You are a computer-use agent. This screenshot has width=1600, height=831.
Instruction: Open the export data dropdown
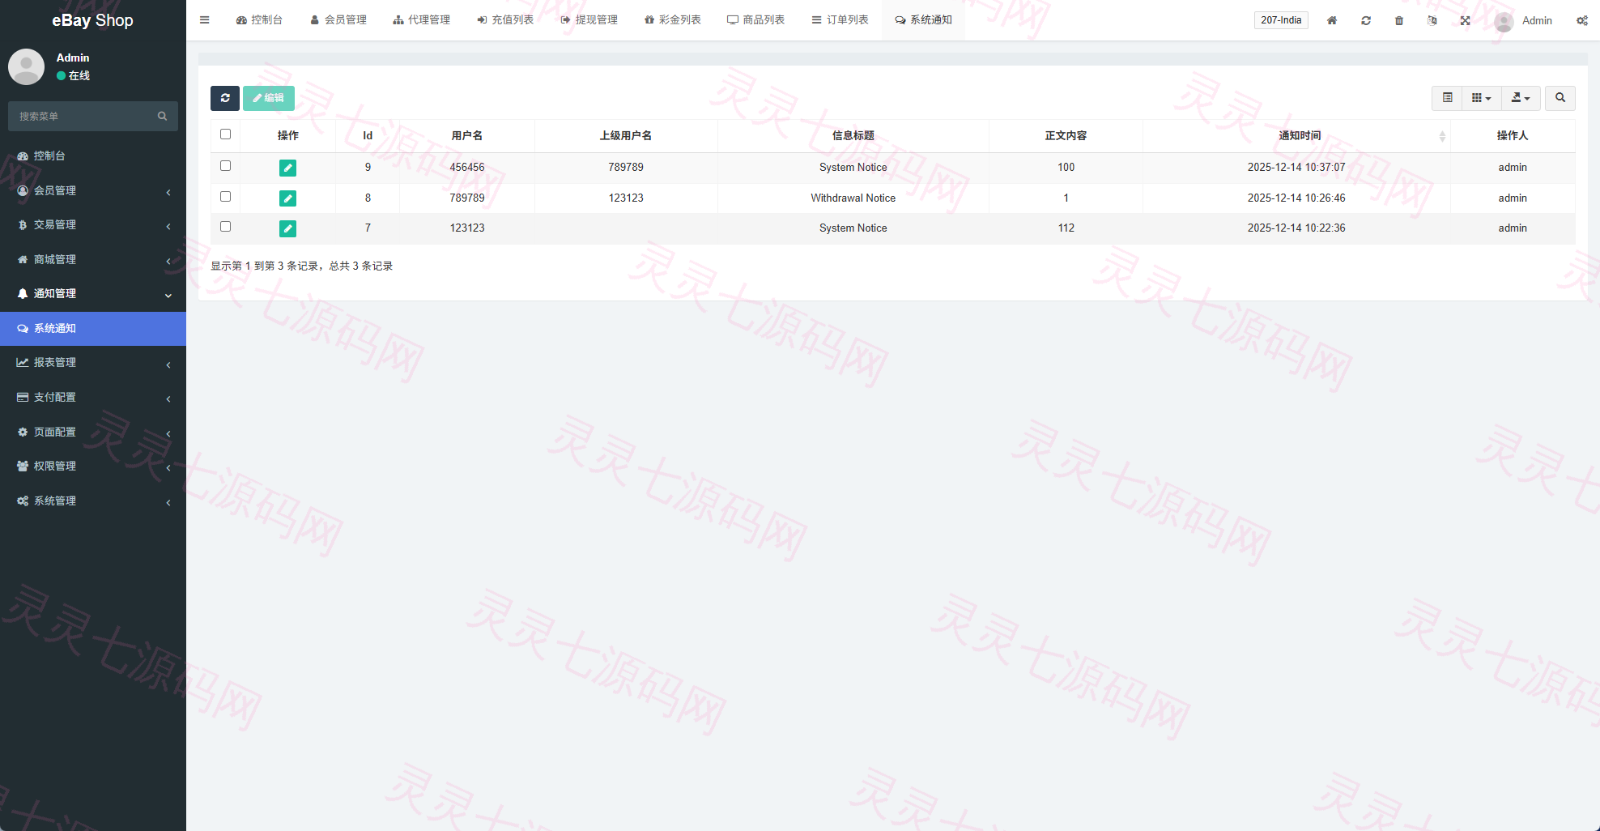coord(1521,98)
